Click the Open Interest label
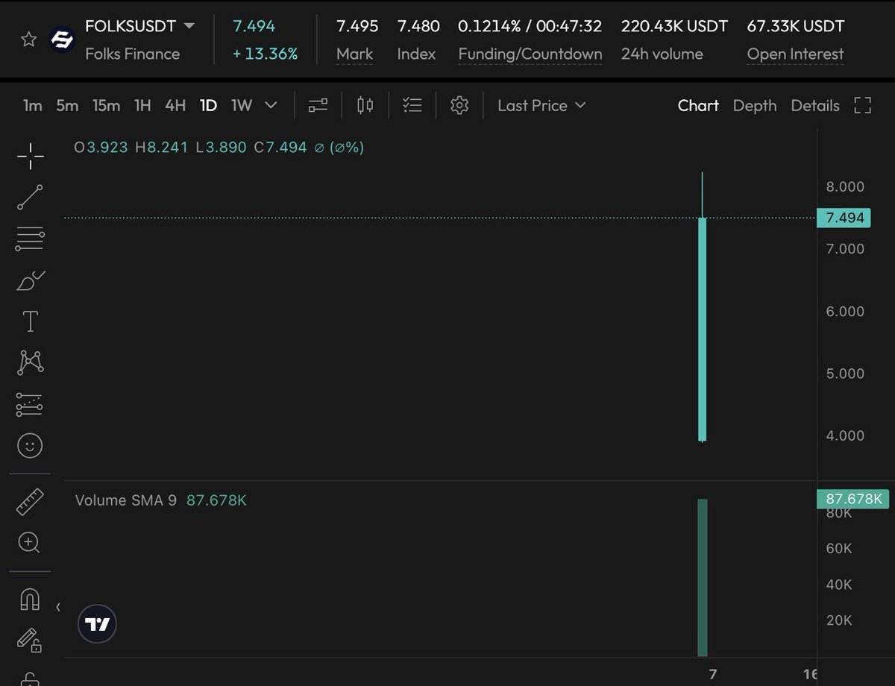 point(795,54)
